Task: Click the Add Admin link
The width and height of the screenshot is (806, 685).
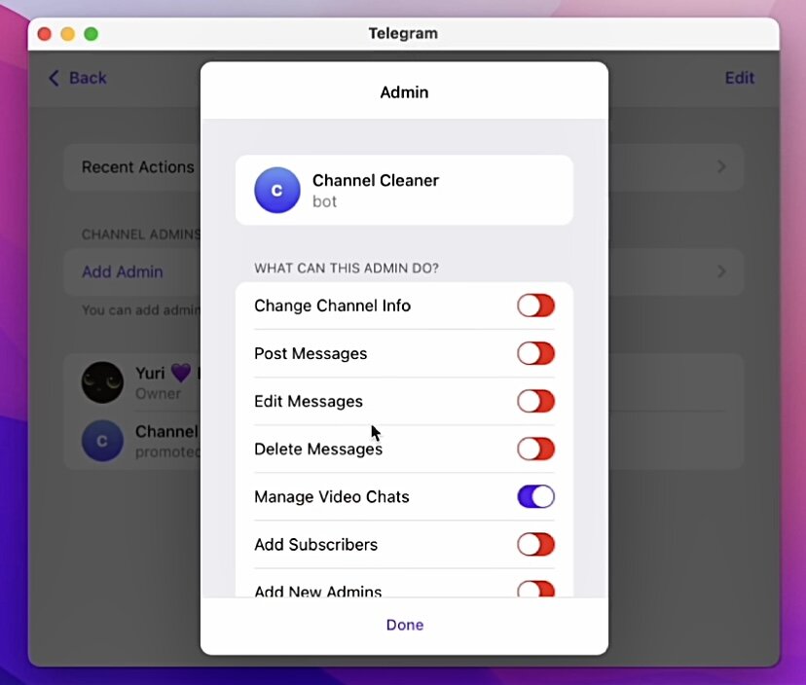Action: [123, 271]
